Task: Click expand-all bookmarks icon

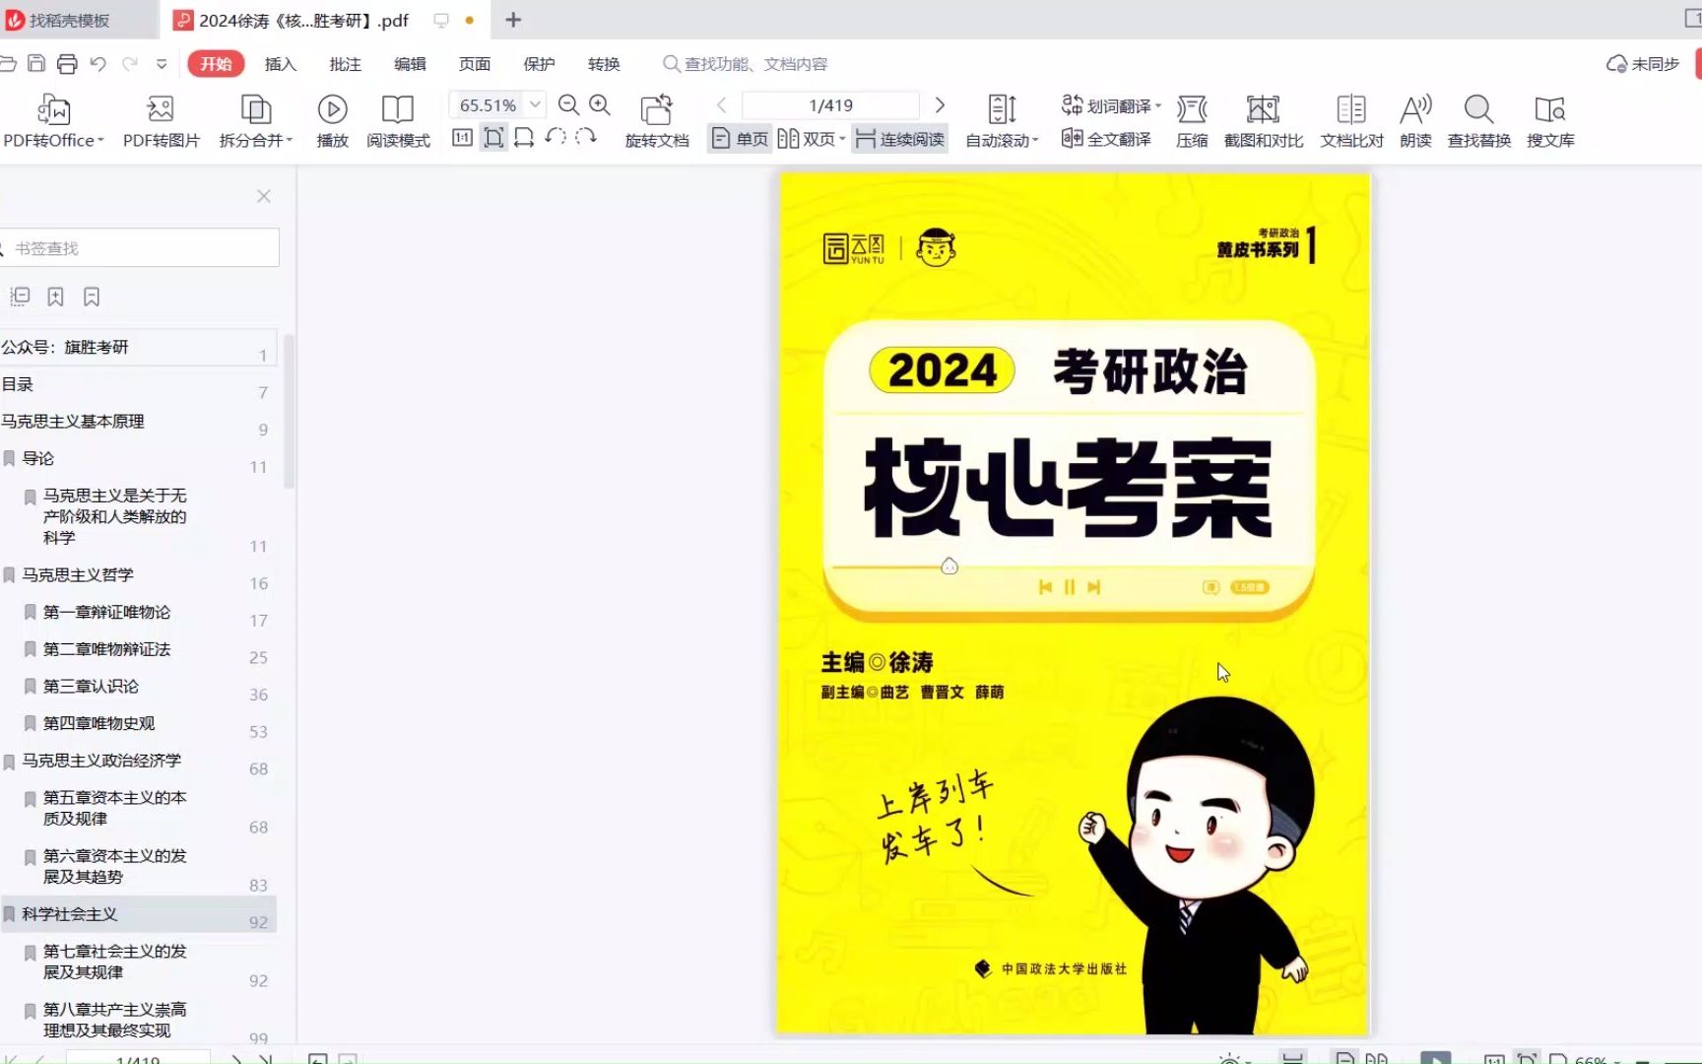Action: point(20,297)
